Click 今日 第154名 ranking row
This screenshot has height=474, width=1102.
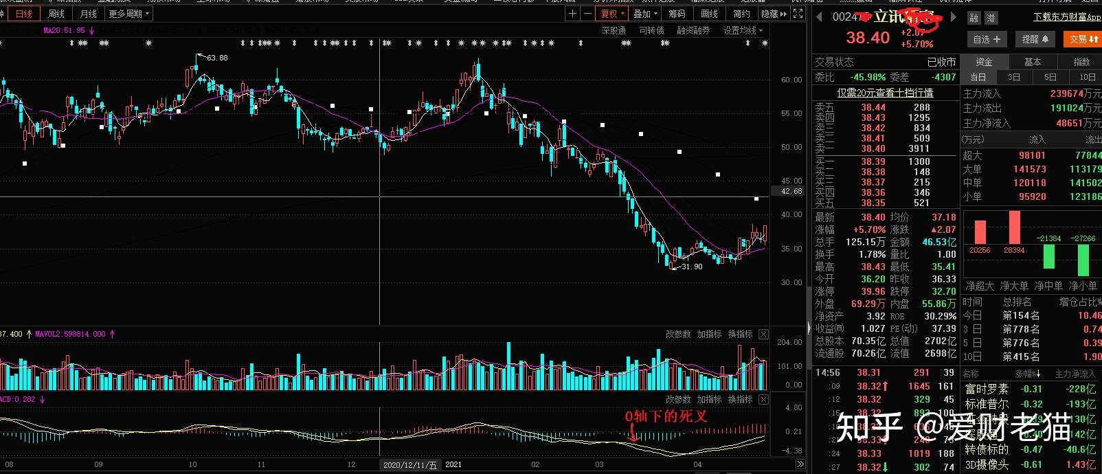pyautogui.click(x=1032, y=315)
